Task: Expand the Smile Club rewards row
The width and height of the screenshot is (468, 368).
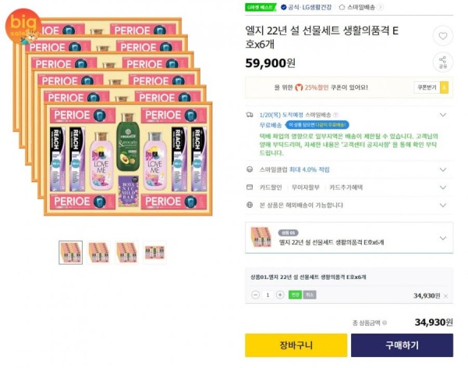Action: 349,170
